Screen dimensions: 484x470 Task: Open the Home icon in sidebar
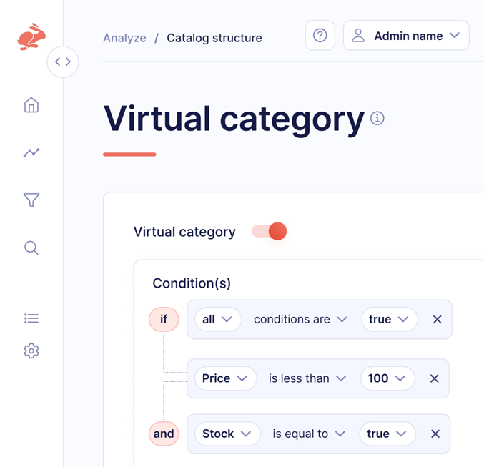click(x=31, y=106)
